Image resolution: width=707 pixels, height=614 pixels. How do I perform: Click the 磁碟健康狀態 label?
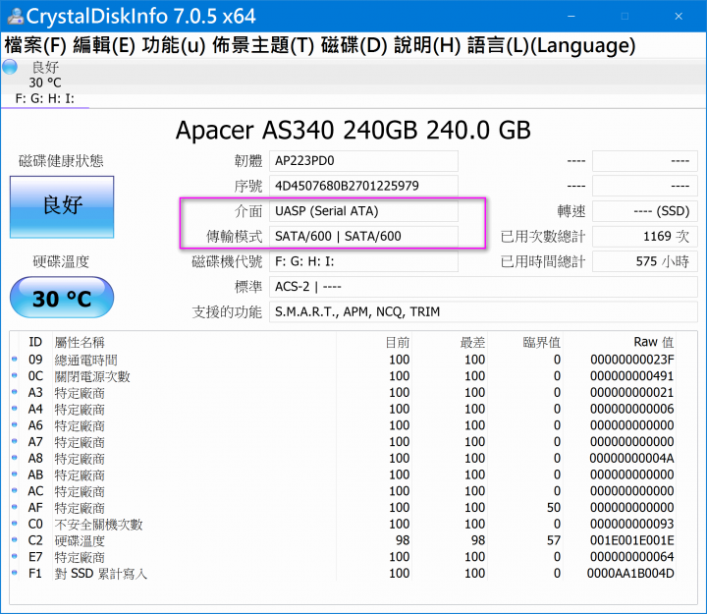click(61, 160)
